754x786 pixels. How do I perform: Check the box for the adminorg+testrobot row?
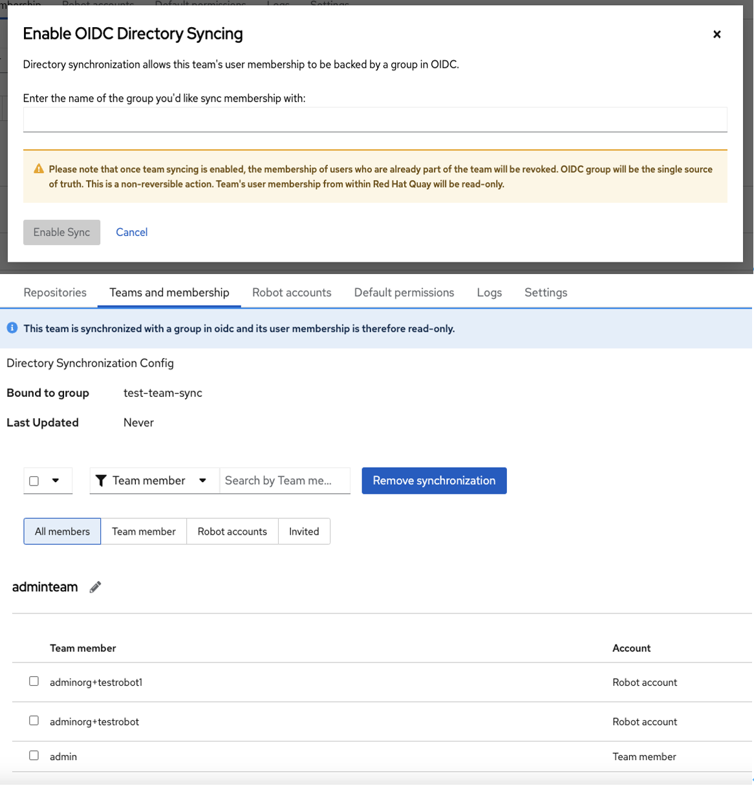pyautogui.click(x=34, y=721)
